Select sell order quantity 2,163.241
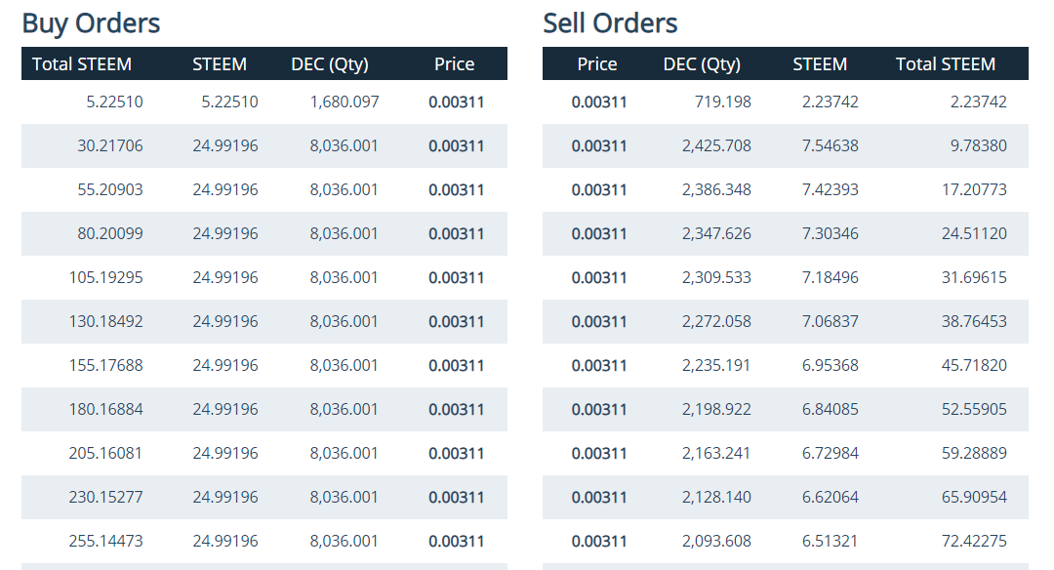 tap(716, 453)
